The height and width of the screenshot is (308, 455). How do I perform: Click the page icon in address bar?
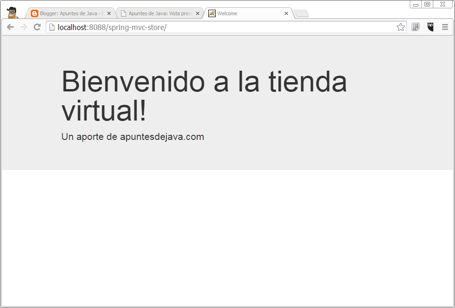[x=52, y=27]
